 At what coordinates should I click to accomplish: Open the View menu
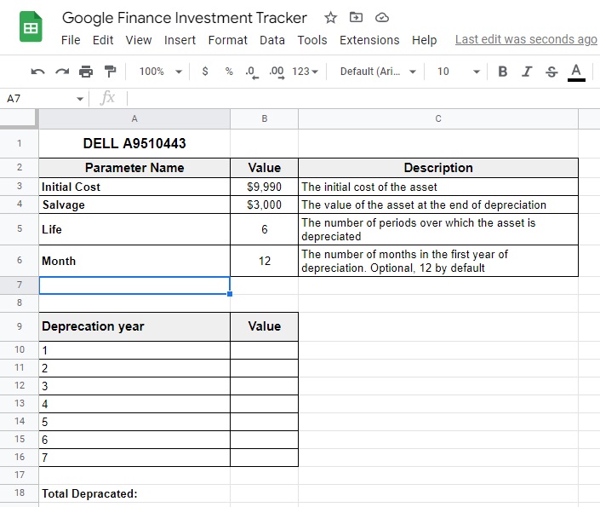(139, 40)
